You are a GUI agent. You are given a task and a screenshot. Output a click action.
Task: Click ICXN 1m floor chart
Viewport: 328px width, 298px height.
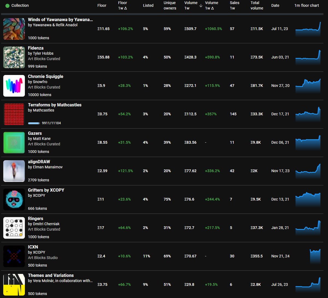(315, 256)
